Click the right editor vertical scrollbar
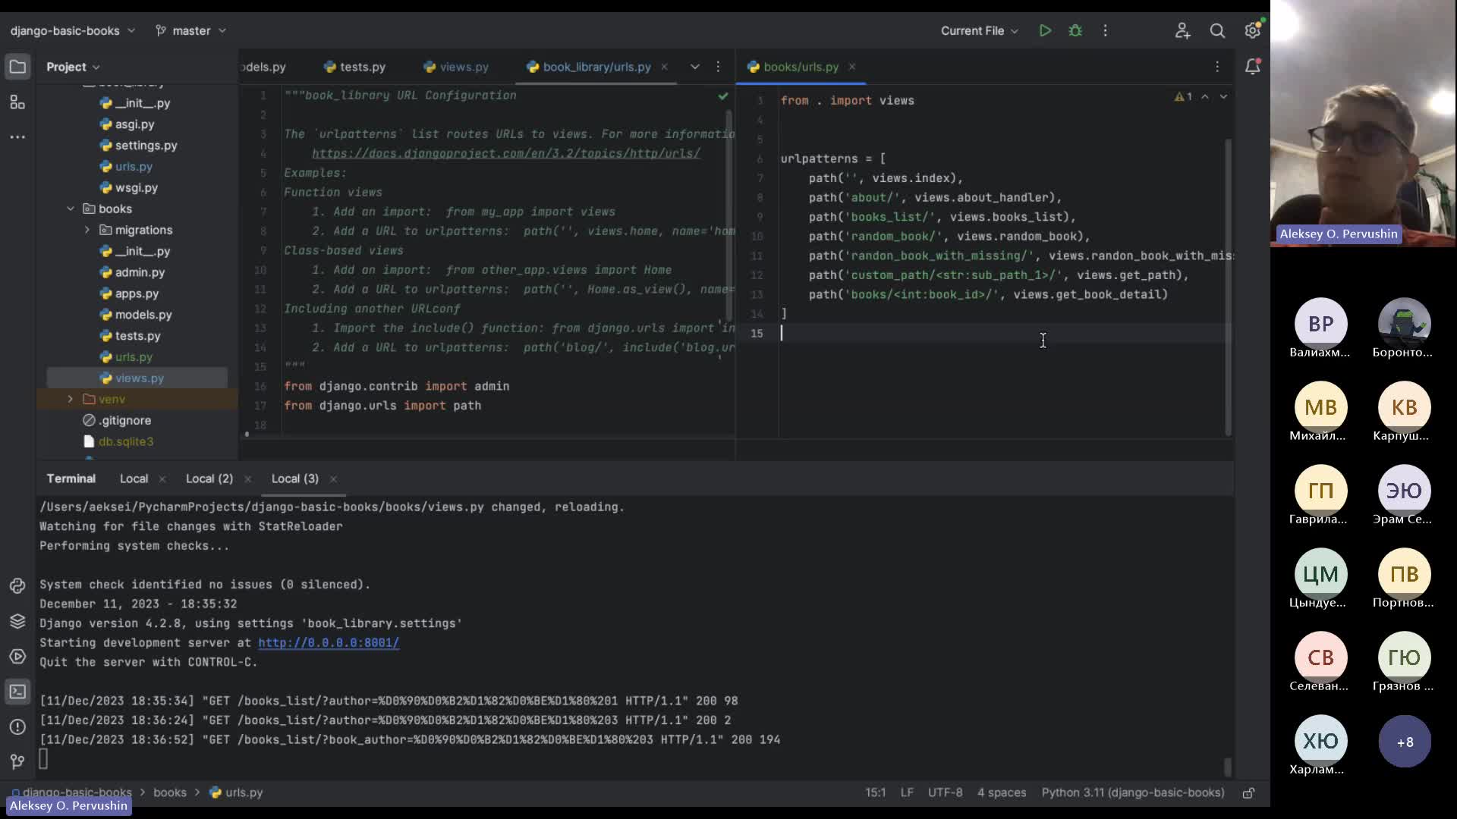Image resolution: width=1457 pixels, height=819 pixels. 1228,287
